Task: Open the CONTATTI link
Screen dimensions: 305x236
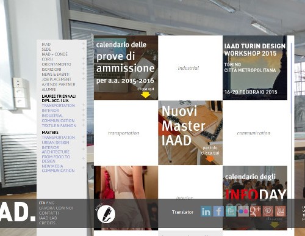Action: click(49, 213)
